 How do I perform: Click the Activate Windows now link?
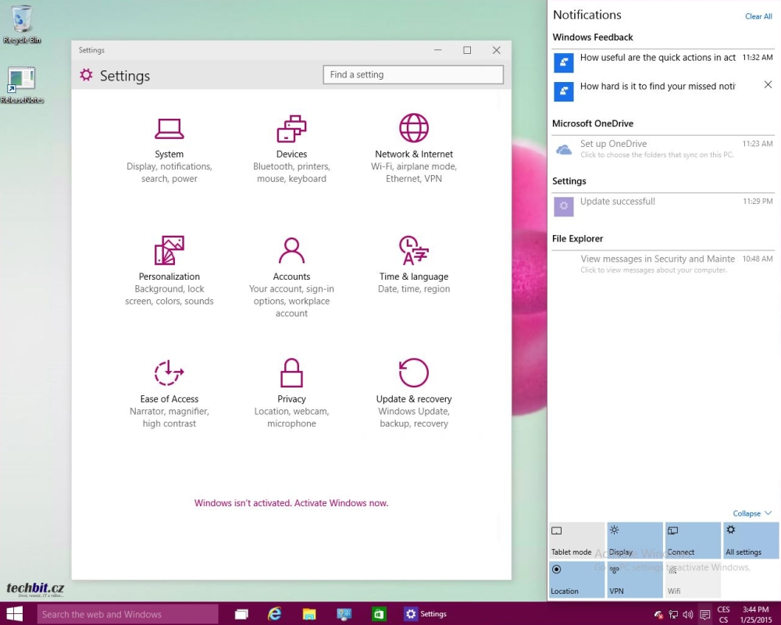point(291,503)
